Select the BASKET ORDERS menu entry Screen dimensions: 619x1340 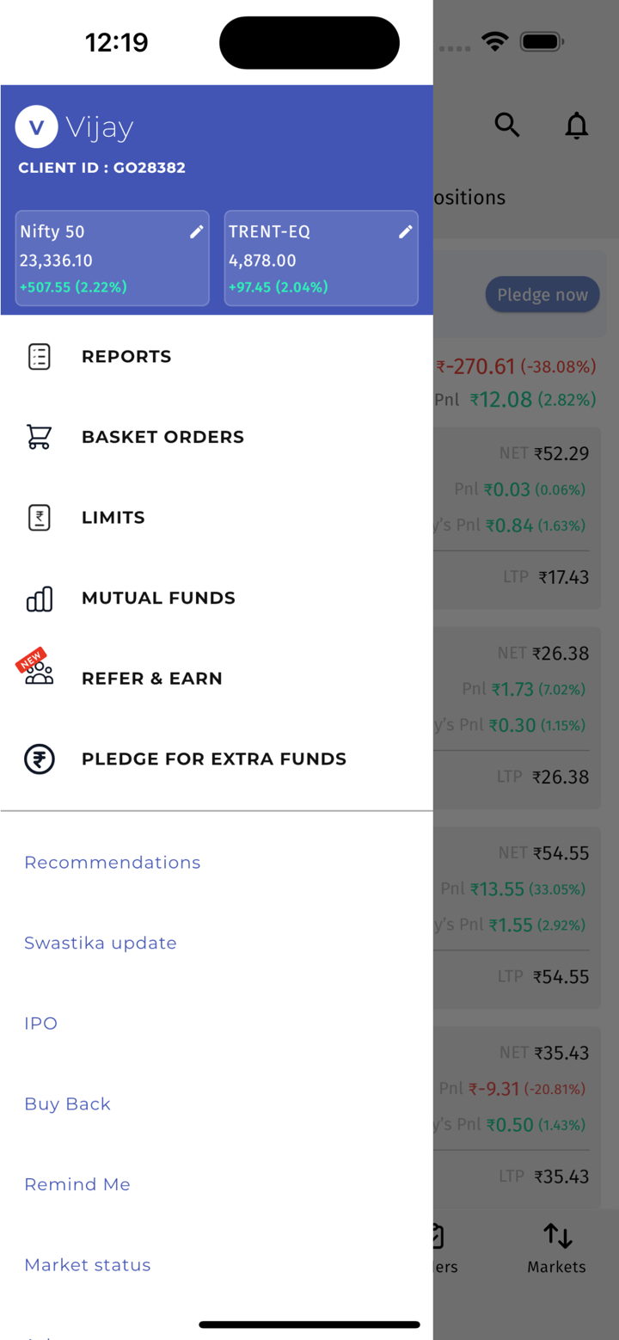tap(162, 437)
